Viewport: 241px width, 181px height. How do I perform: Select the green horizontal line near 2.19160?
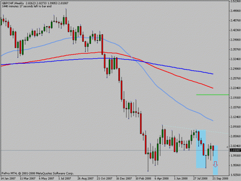[x=212, y=95]
